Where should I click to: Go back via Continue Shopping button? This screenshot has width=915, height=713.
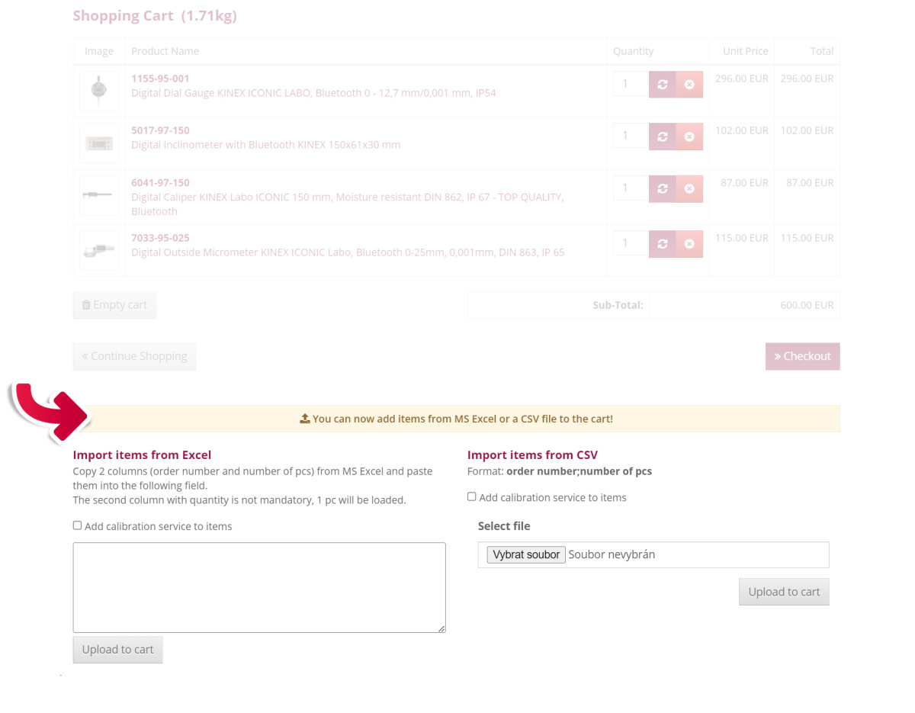coord(134,356)
